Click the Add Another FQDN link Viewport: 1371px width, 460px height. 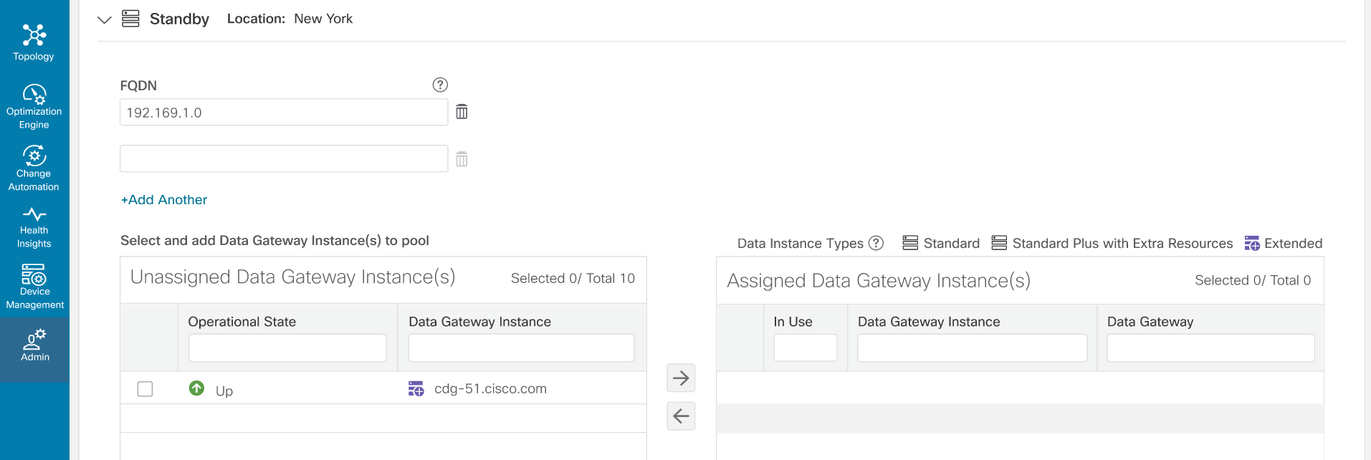coord(164,200)
